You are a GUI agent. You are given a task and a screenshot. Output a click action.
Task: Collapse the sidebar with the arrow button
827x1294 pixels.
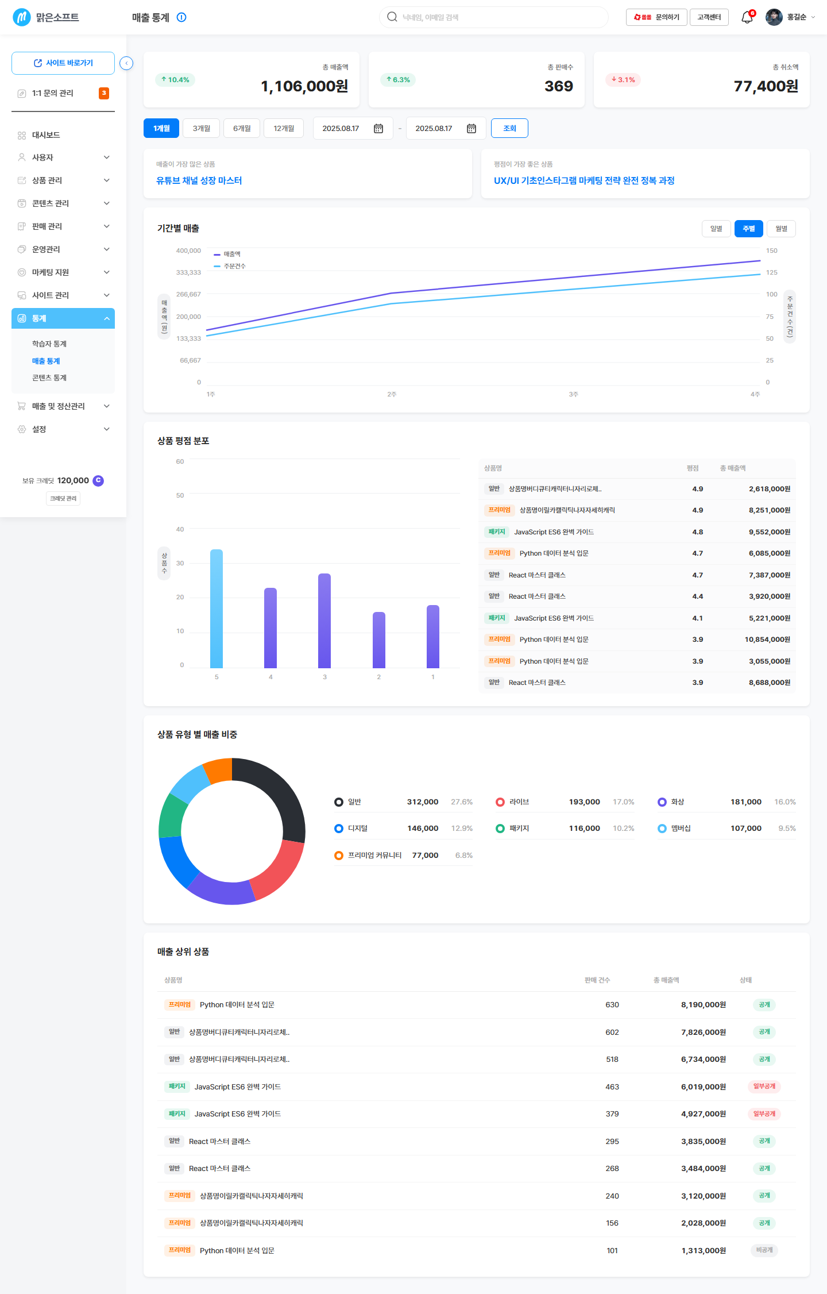(126, 63)
